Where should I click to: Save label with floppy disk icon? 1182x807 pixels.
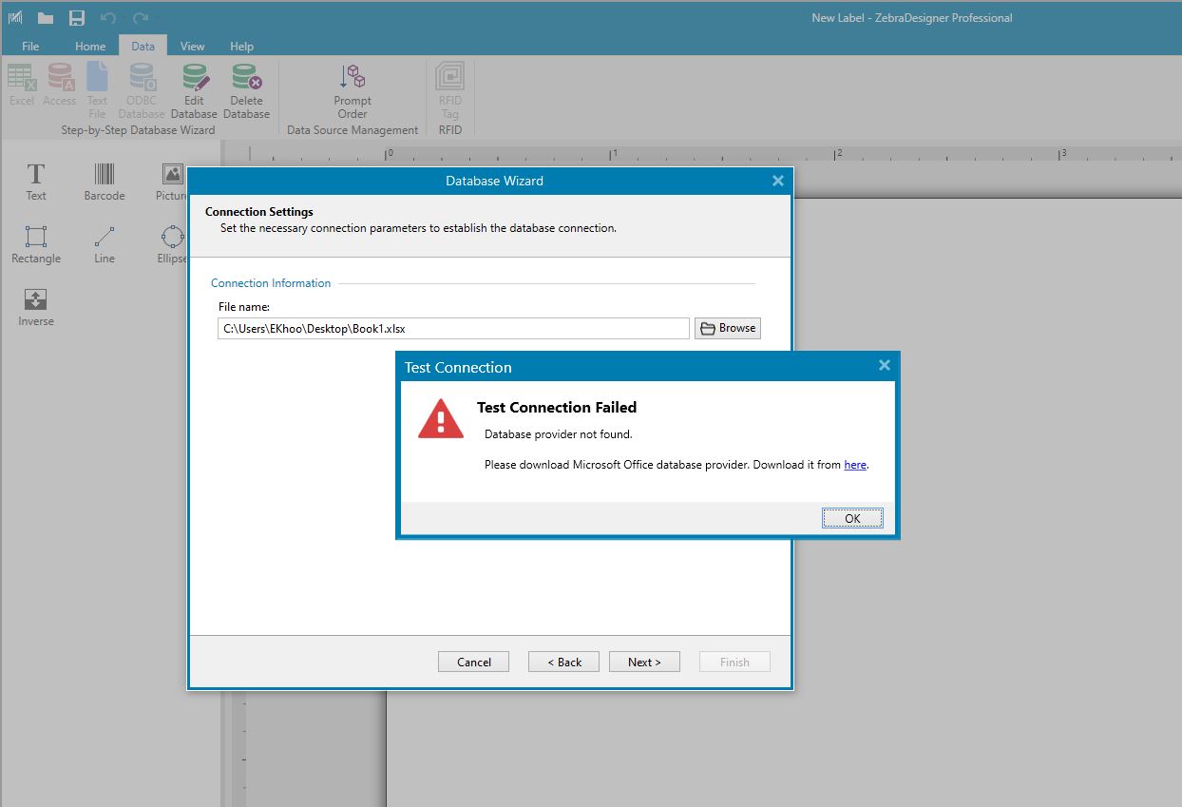coord(77,18)
